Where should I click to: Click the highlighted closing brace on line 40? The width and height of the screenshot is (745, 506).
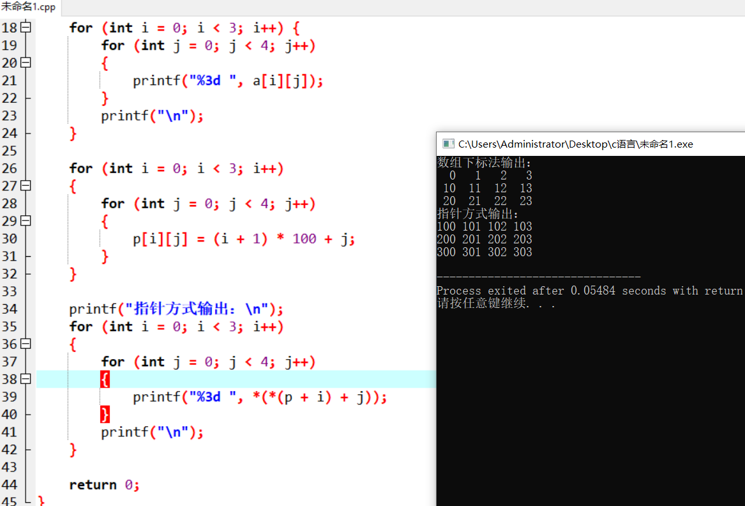(105, 415)
